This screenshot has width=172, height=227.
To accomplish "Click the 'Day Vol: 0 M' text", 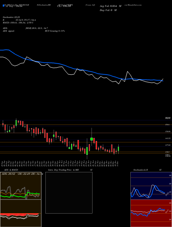I will tap(108, 10).
